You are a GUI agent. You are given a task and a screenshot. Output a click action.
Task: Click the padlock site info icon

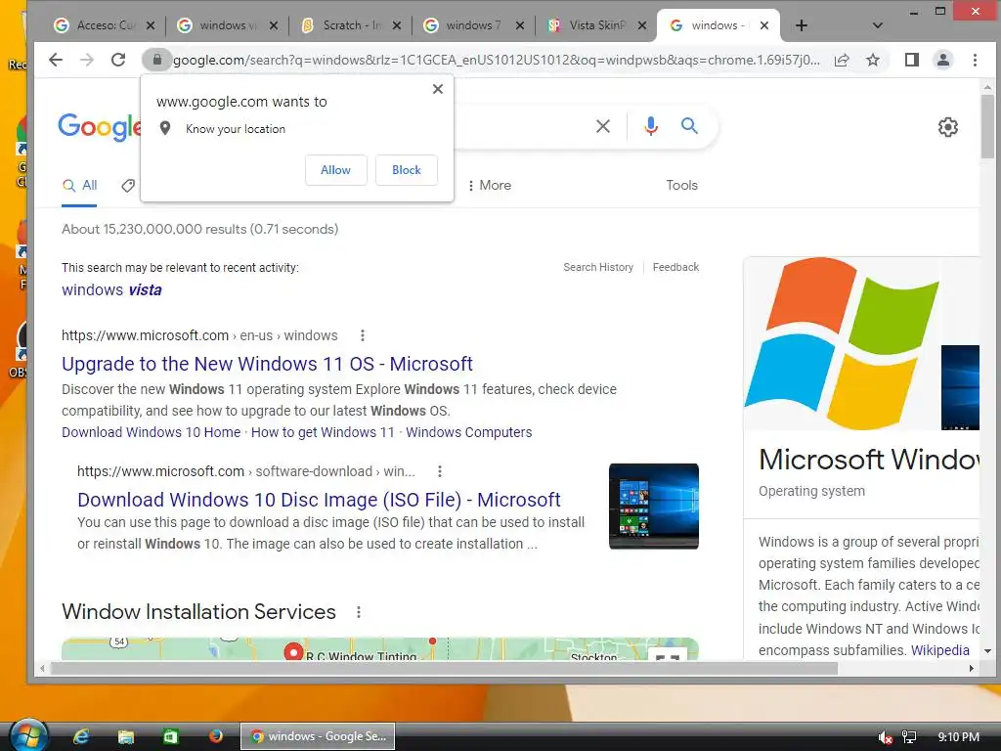click(x=157, y=60)
